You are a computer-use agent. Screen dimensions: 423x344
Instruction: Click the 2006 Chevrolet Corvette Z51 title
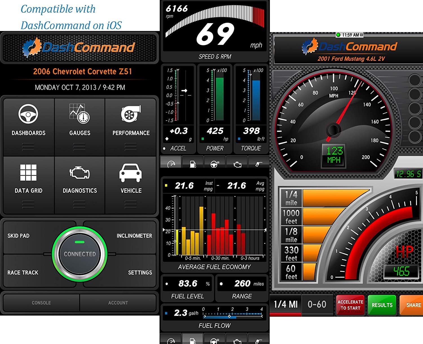pos(82,72)
